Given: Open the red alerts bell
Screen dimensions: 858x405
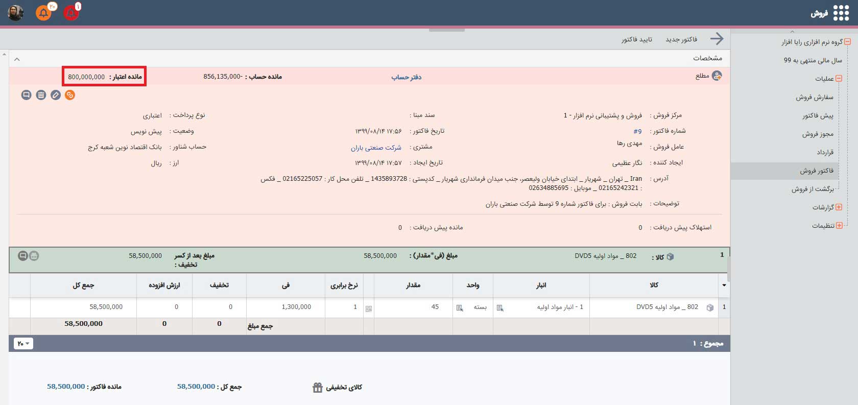Looking at the screenshot, I should (x=71, y=13).
